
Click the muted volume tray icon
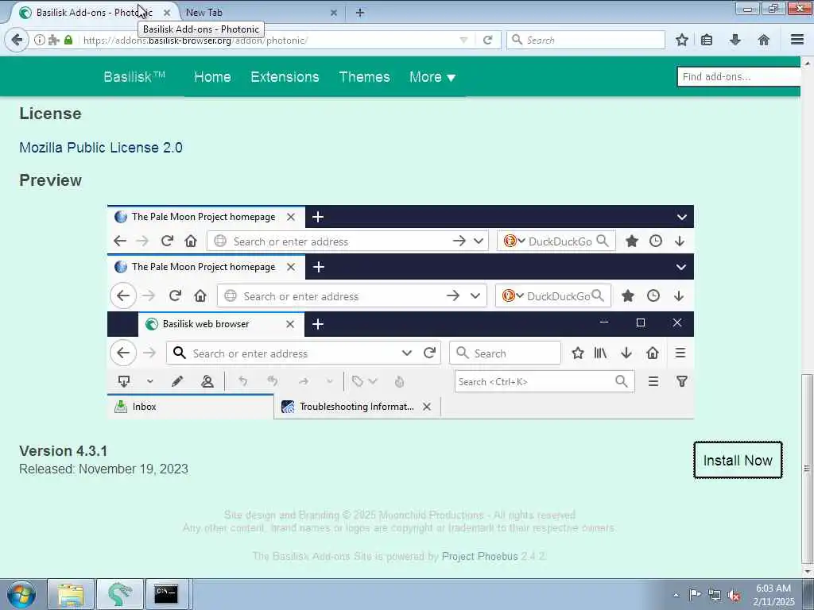(734, 596)
